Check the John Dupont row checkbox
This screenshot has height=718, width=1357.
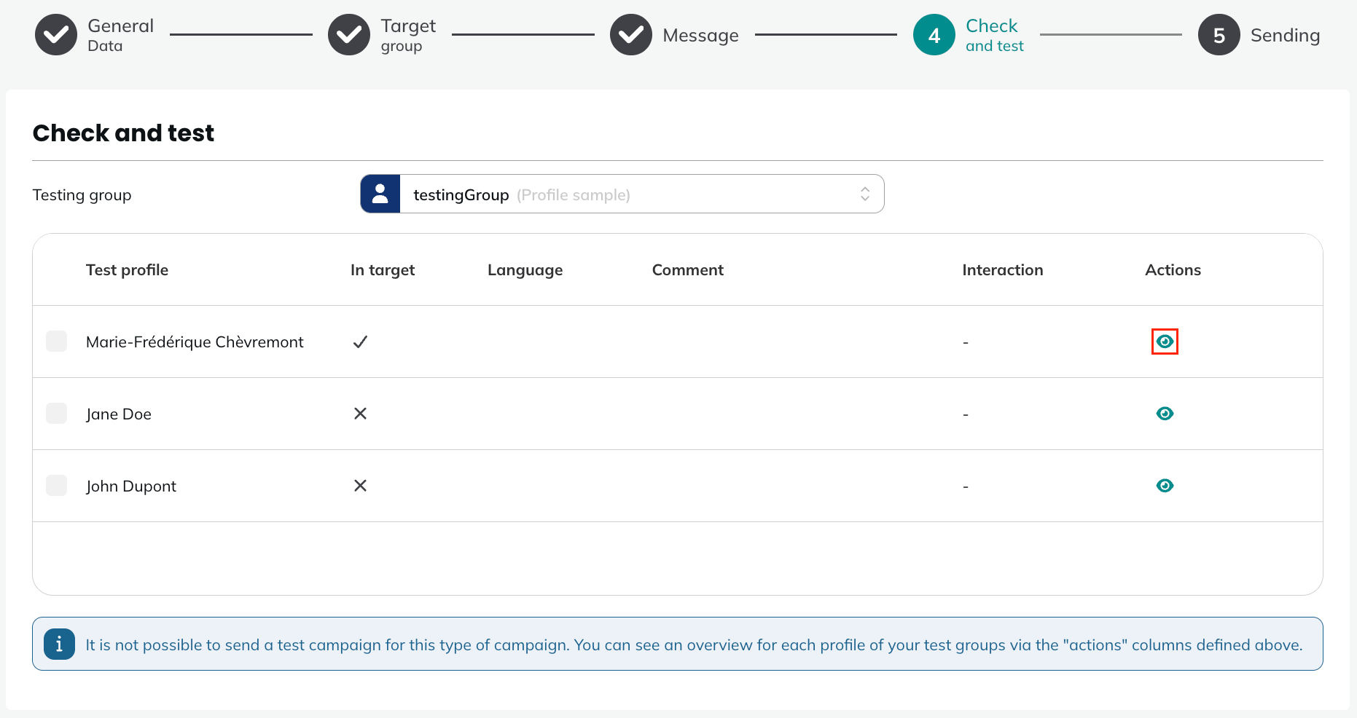pyautogui.click(x=56, y=485)
